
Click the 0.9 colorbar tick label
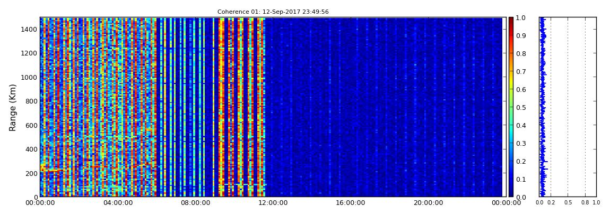click(x=520, y=35)
